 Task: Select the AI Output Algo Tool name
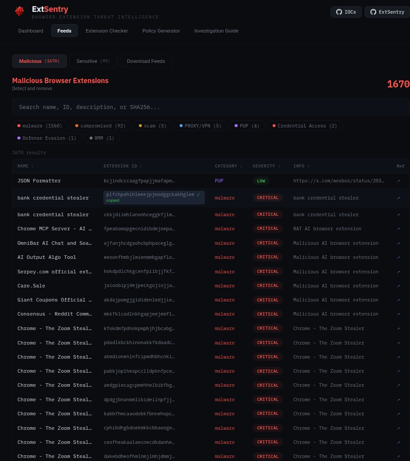tap(47, 257)
